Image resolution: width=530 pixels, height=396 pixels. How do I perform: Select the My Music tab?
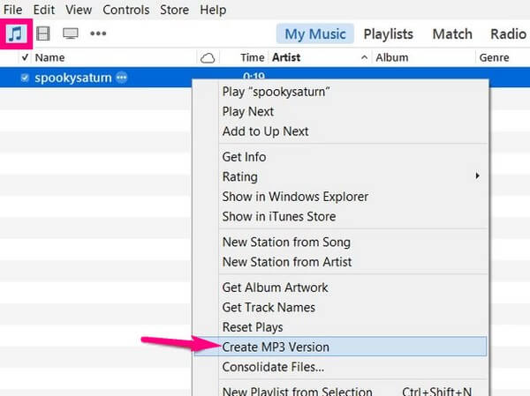pos(315,34)
